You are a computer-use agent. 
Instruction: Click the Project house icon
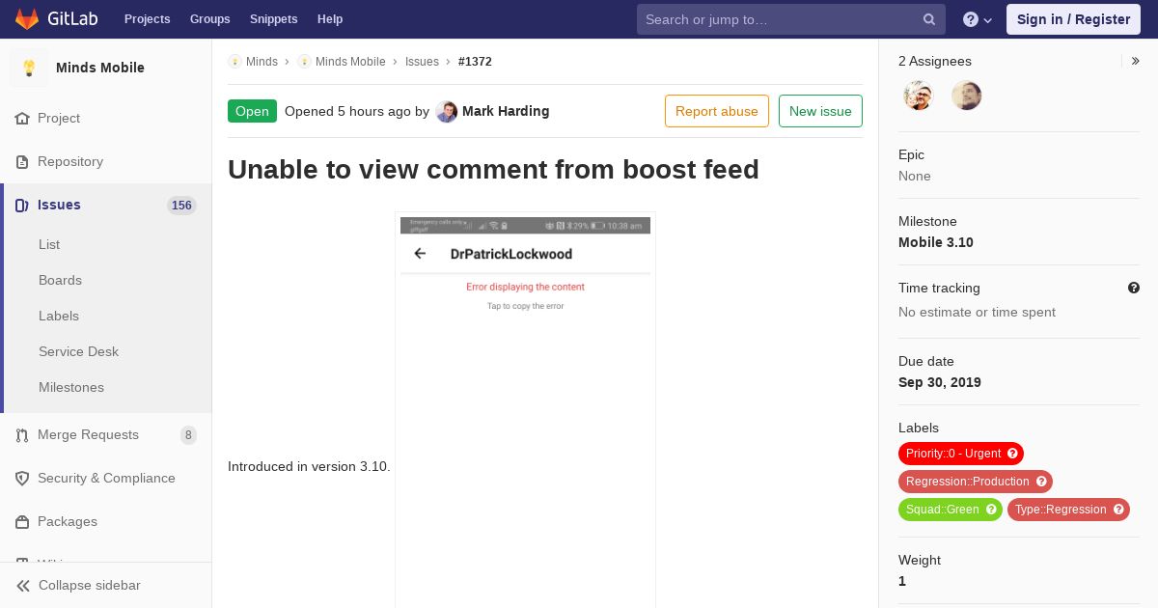[22, 119]
